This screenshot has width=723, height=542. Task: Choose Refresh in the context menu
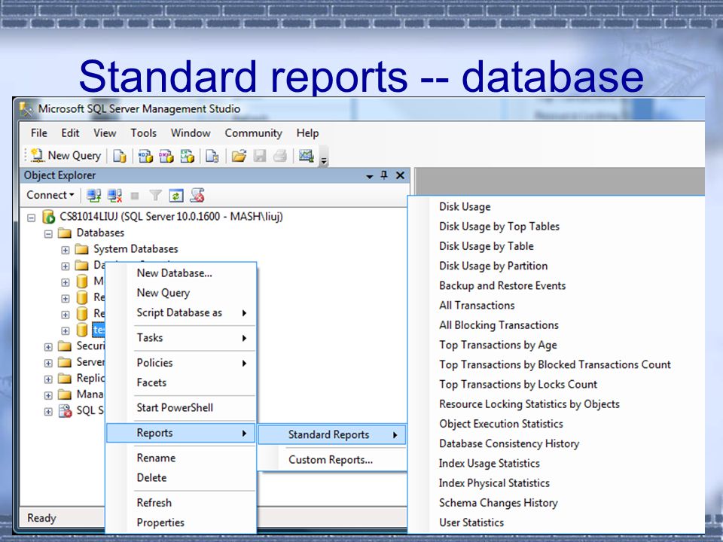click(x=181, y=503)
